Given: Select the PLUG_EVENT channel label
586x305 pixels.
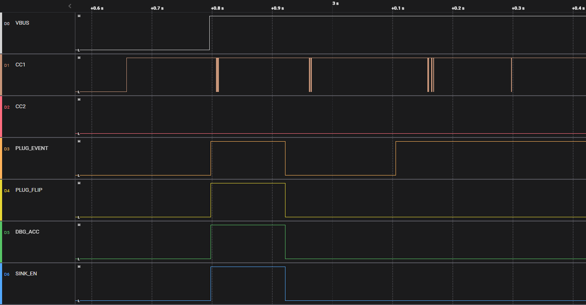Looking at the screenshot, I should point(32,148).
